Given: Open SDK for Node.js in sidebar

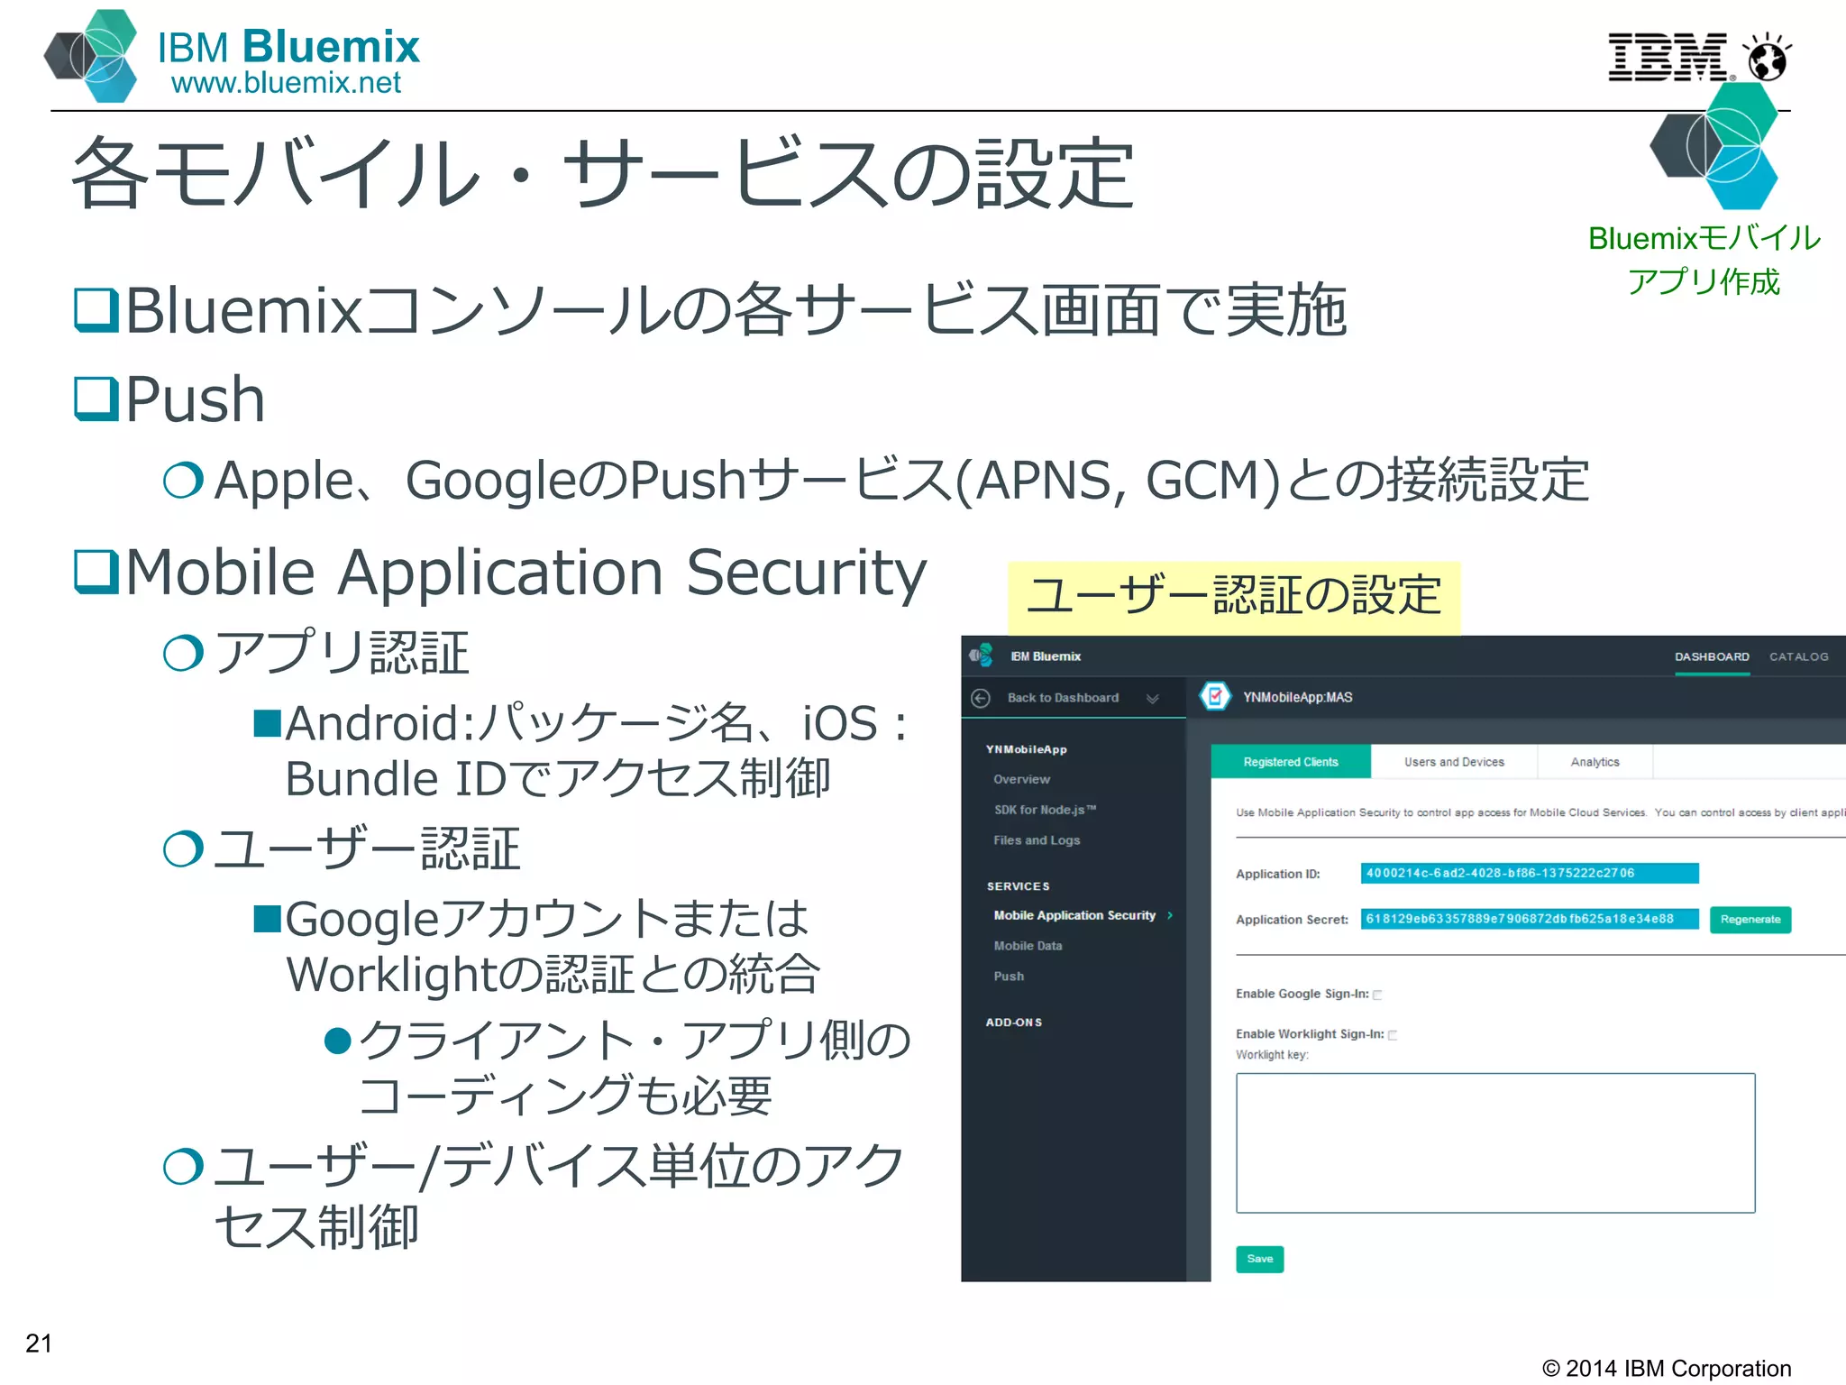Looking at the screenshot, I should 1045,810.
